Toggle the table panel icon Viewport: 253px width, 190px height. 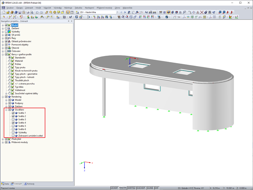72,12
